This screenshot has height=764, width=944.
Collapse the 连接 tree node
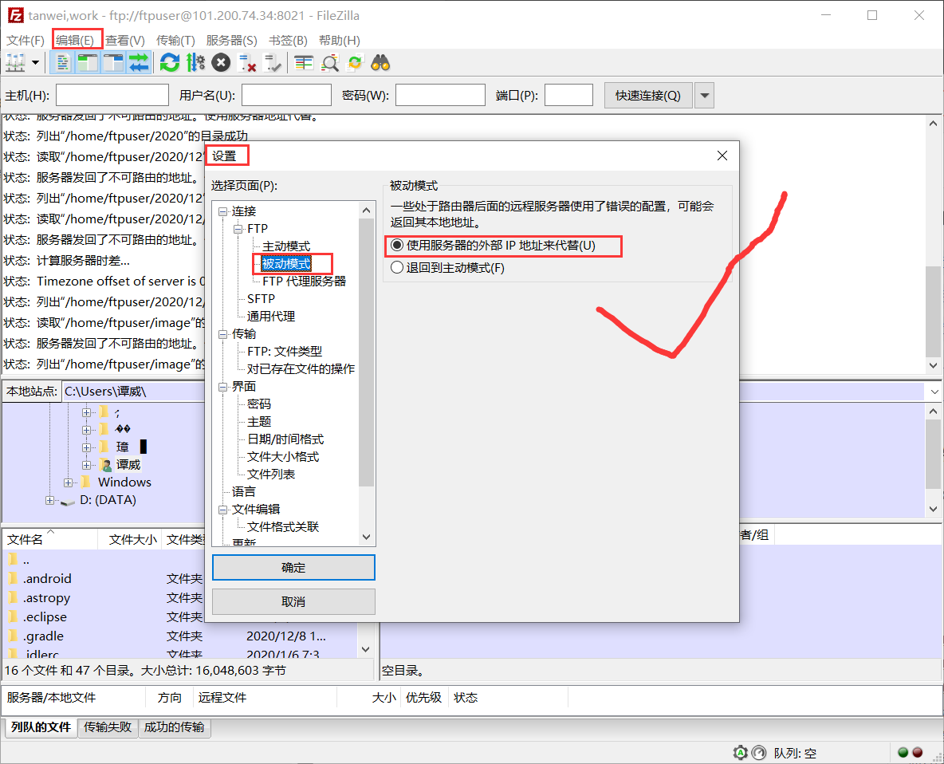point(222,211)
